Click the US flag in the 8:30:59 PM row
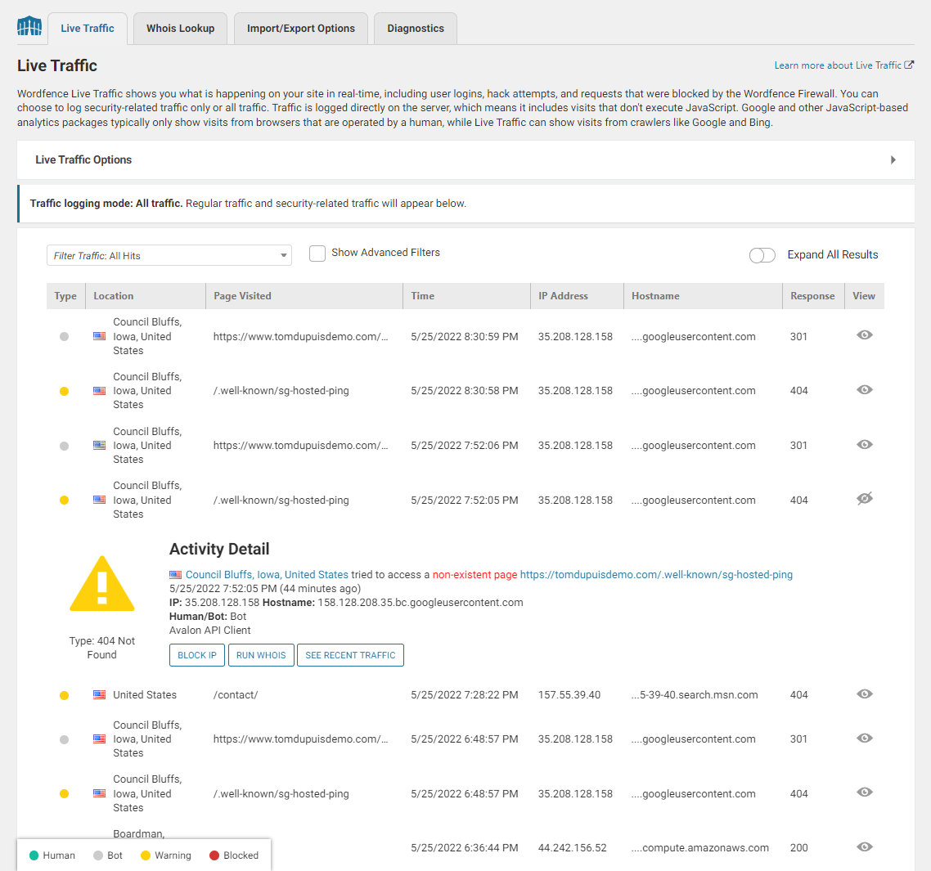The height and width of the screenshot is (871, 931). point(100,336)
